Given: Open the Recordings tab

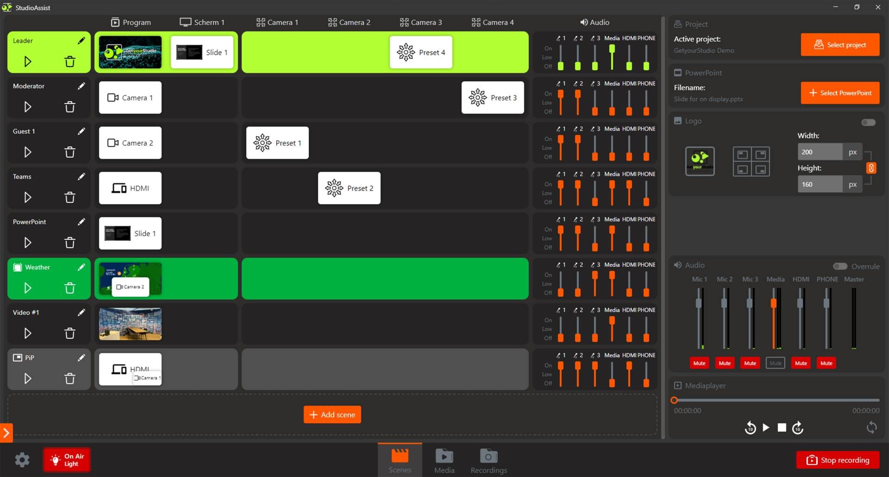Looking at the screenshot, I should (x=488, y=460).
